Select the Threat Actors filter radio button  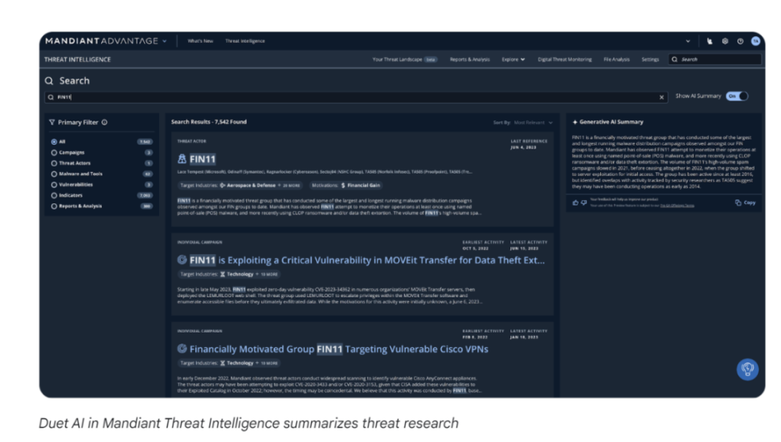click(x=54, y=163)
